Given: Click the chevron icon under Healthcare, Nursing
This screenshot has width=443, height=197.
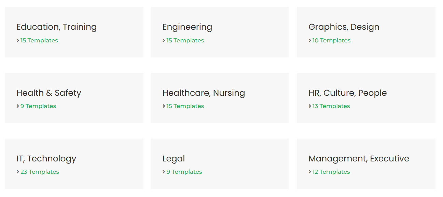Looking at the screenshot, I should point(163,106).
